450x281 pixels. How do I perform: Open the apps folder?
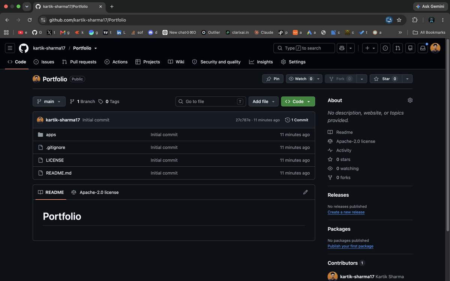click(x=51, y=135)
